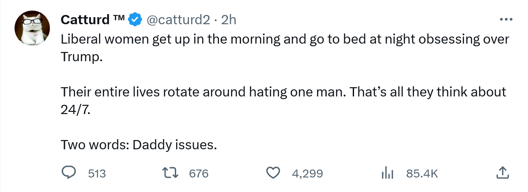Click the 85.4K views count
Viewport: 528px width, 192px height.
422,174
